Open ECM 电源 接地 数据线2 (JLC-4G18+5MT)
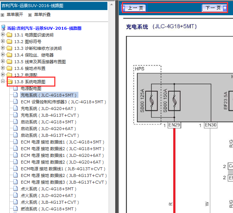This screenshot has width=233, height=213. 62,149
